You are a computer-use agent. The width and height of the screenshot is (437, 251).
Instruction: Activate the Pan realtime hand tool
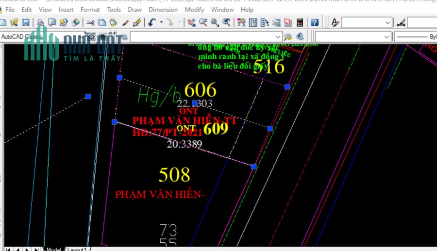[x=191, y=22]
